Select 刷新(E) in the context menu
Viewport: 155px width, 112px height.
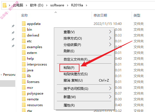tap(69, 51)
